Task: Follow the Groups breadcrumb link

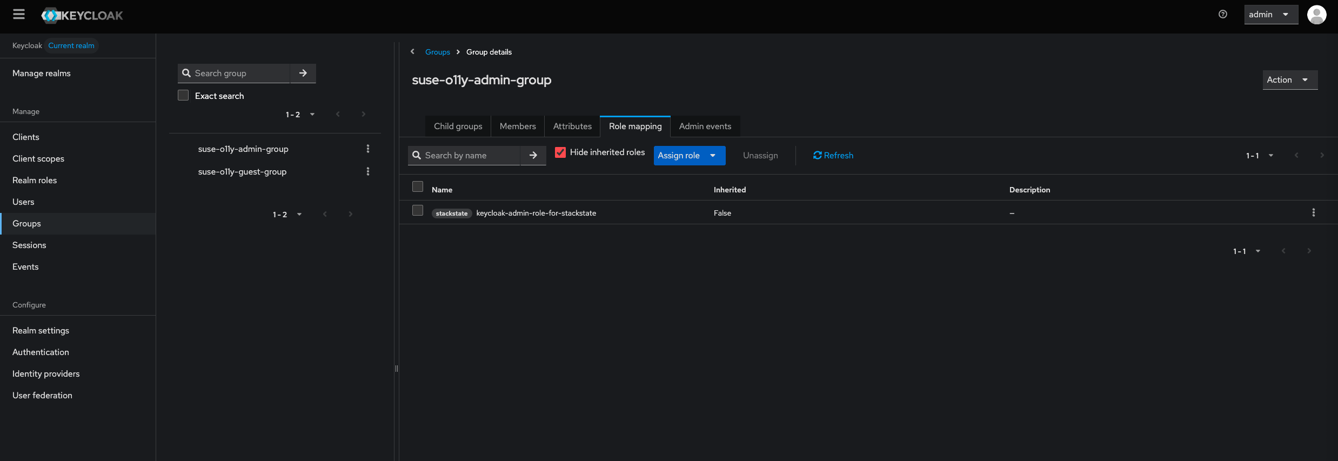Action: [x=437, y=52]
